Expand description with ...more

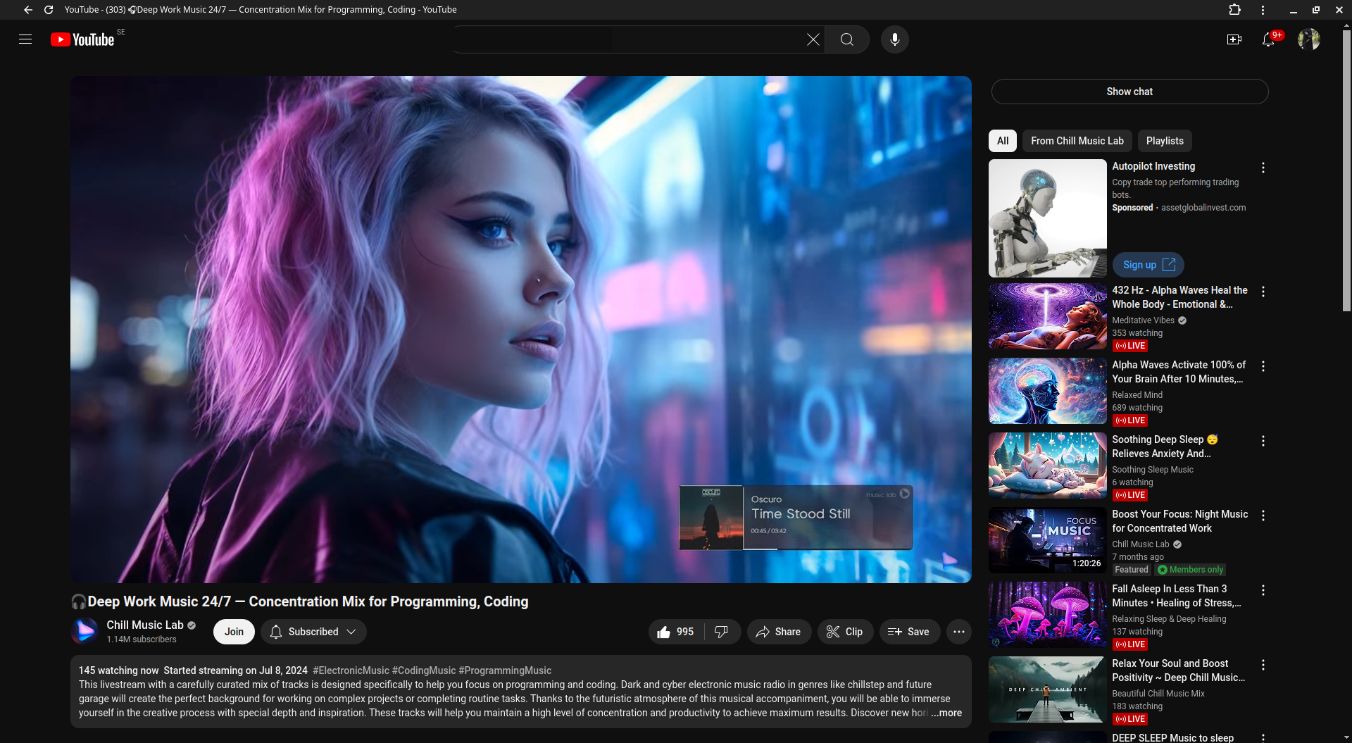pos(946,713)
